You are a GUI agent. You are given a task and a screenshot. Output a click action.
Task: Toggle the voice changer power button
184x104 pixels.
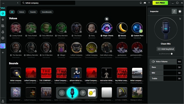coord(62,93)
